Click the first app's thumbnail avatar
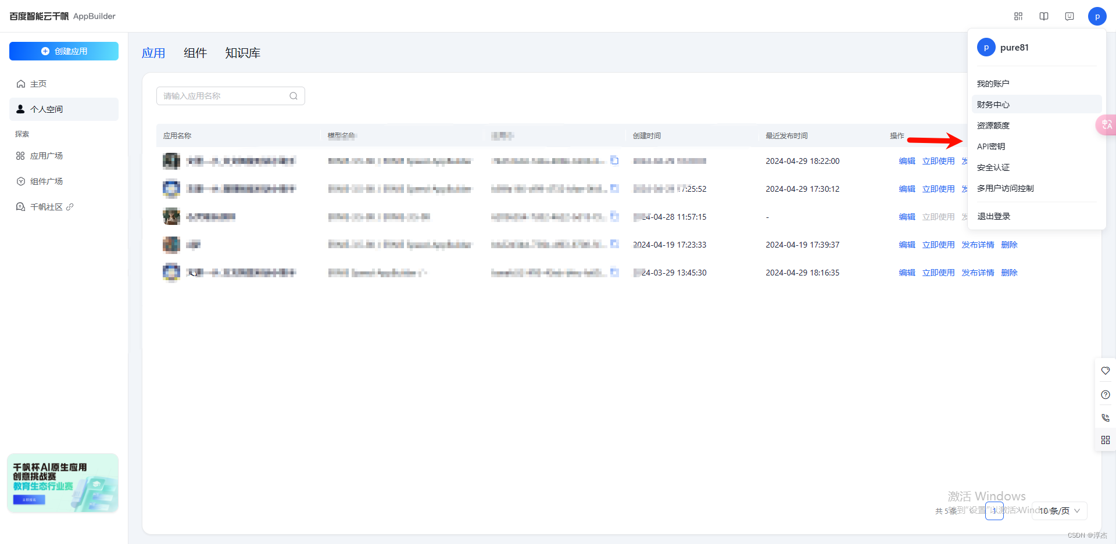 (171, 161)
